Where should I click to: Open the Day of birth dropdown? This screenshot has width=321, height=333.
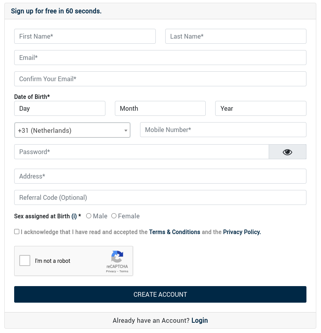tap(60, 108)
